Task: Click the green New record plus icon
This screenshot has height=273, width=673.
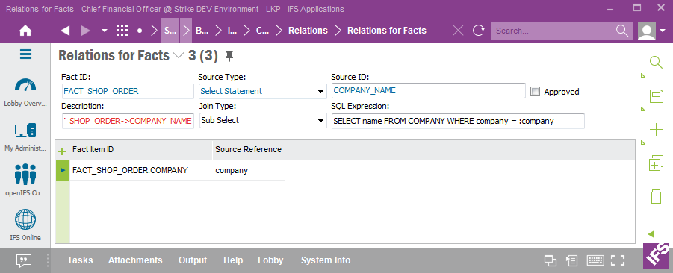Action: pyautogui.click(x=657, y=130)
